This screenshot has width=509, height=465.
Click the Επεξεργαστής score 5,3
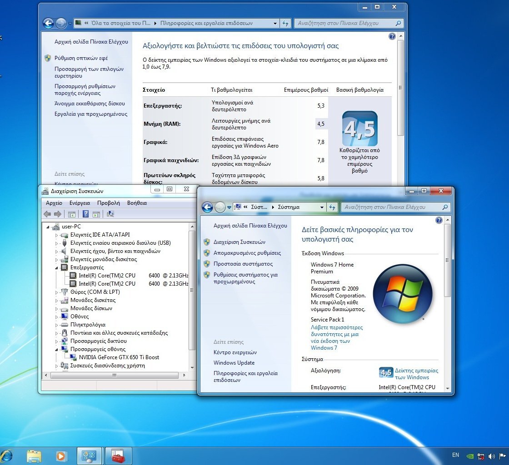[x=321, y=106]
